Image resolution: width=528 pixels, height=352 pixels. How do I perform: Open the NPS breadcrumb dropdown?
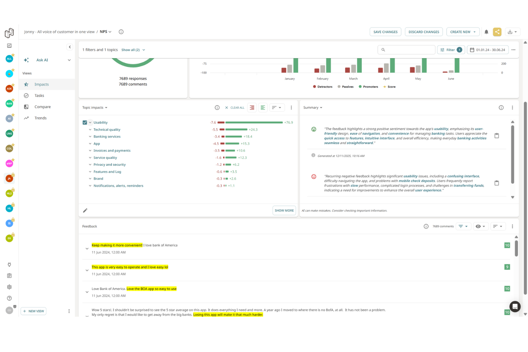pyautogui.click(x=105, y=32)
